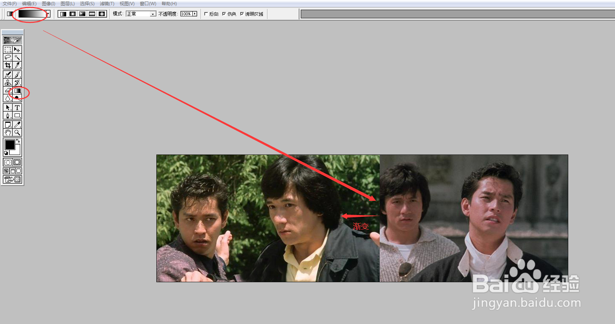Open the 编辑(E) menu

pos(29,4)
